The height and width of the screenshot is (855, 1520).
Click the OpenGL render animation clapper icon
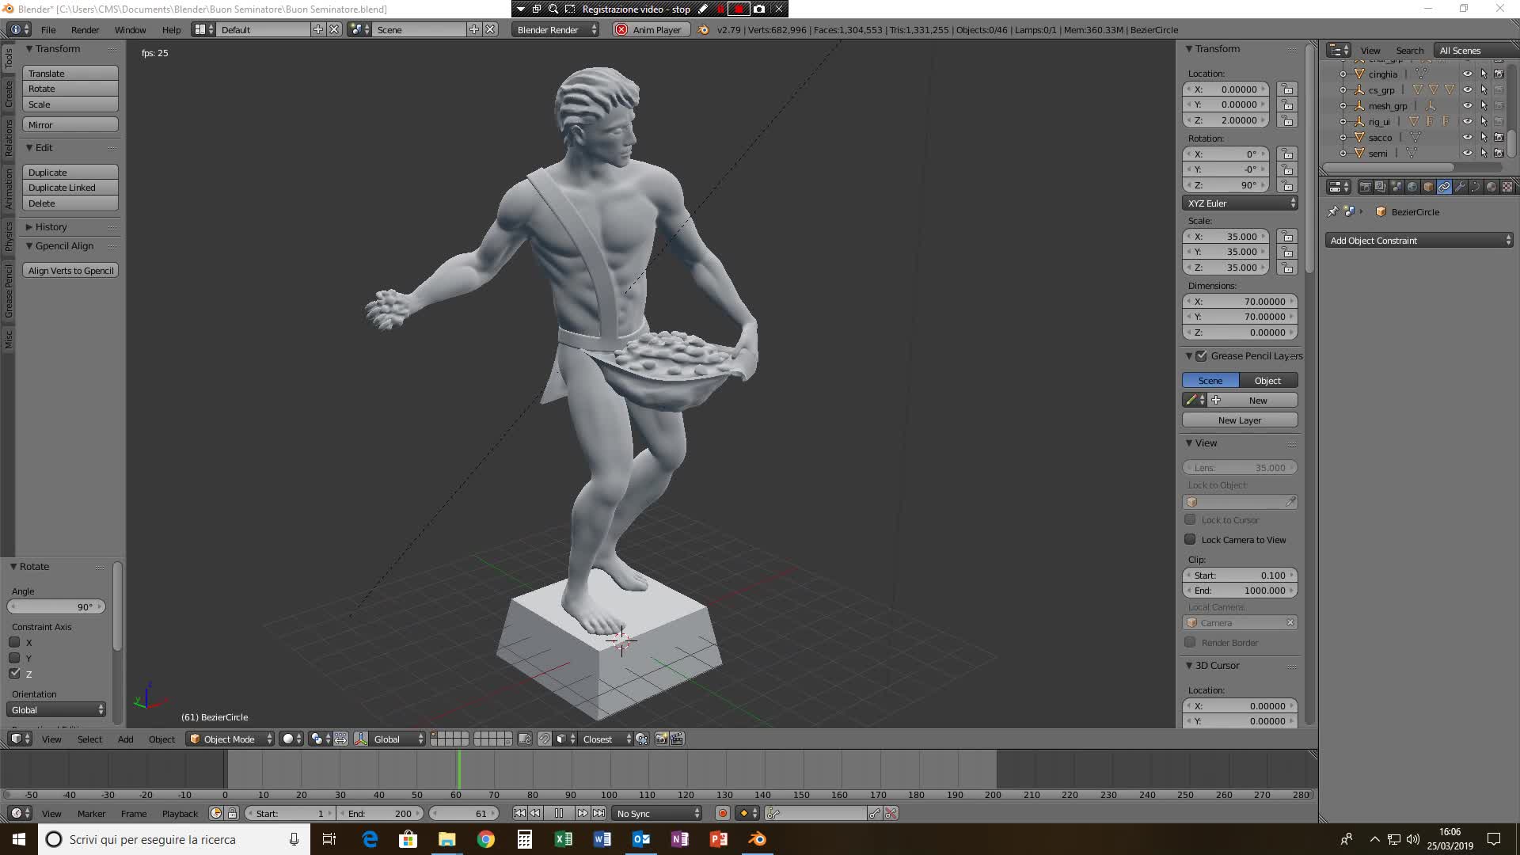tap(677, 739)
